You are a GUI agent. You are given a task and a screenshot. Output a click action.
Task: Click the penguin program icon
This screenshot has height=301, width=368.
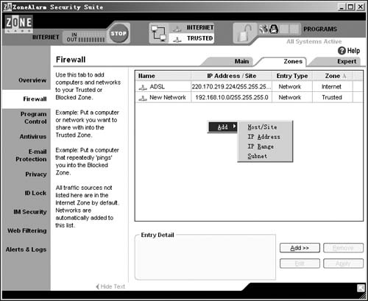point(274,29)
